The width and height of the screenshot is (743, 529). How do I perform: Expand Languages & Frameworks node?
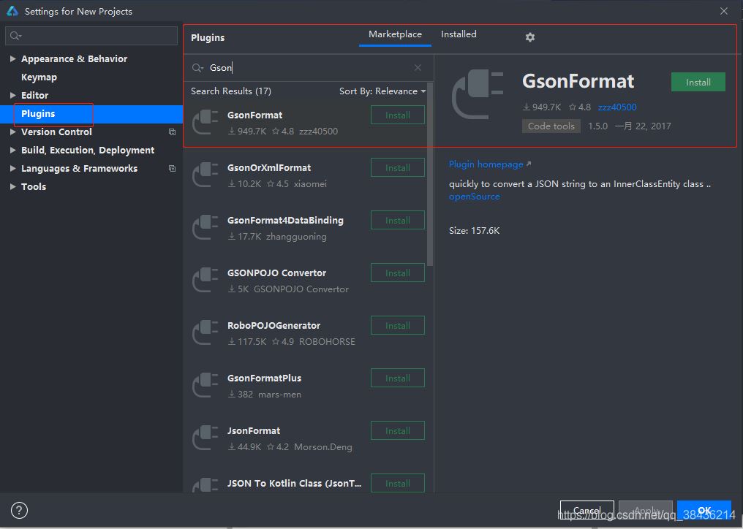[12, 168]
